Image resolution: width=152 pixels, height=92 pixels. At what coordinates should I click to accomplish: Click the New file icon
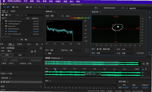click(x=10, y=15)
